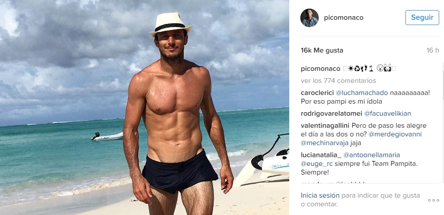This screenshot has height=215, width=444.
Task: Open the rodrigovarelatomei commenter profile
Action: tap(331, 114)
